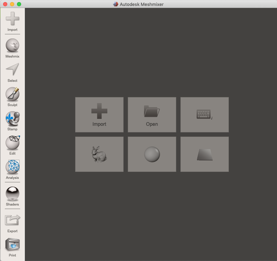Activate the Select tool
277x261 pixels.
tap(12, 72)
